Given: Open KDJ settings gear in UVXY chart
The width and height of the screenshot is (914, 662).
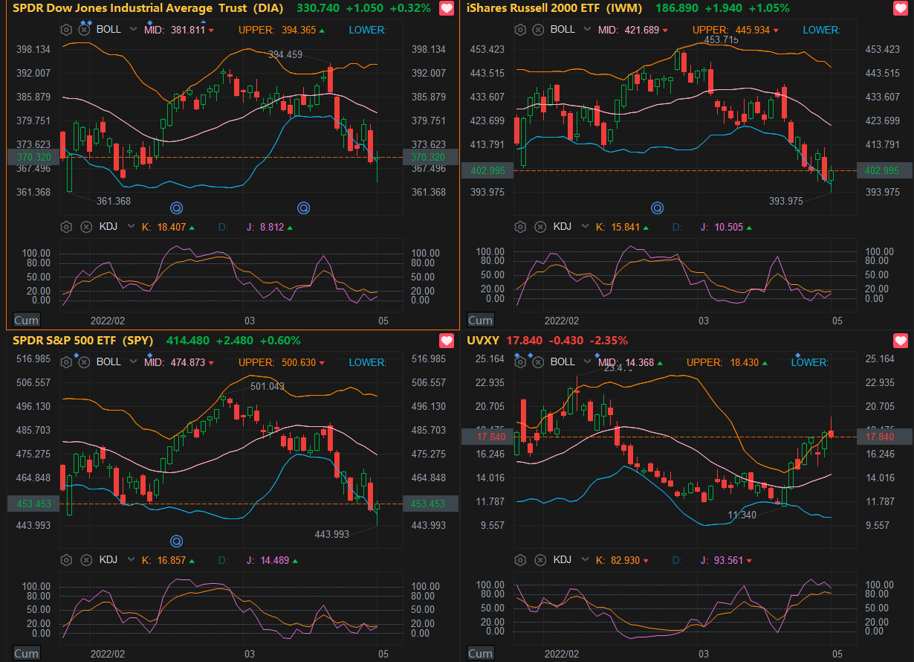Looking at the screenshot, I should click(x=519, y=560).
